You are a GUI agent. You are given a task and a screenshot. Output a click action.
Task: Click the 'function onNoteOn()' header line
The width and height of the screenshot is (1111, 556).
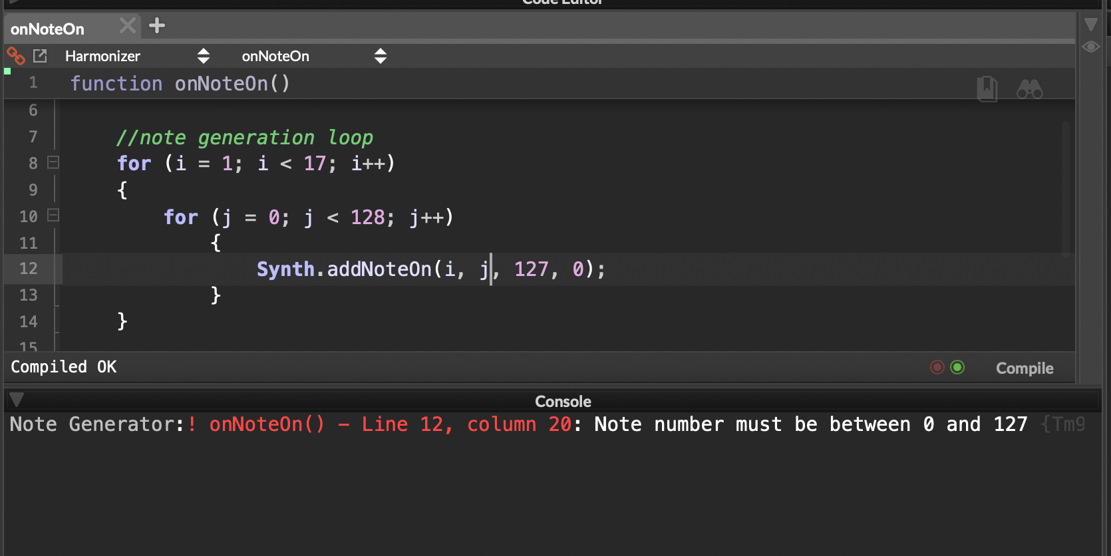point(180,84)
